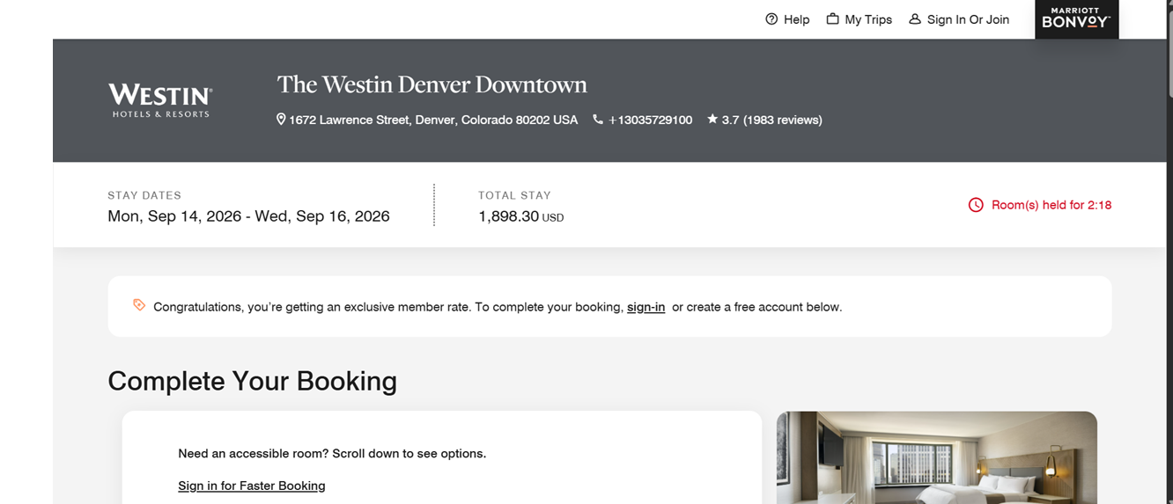Open the 3.7 (1983 reviews) rating
Image resolution: width=1173 pixels, height=504 pixels.
[x=771, y=120]
